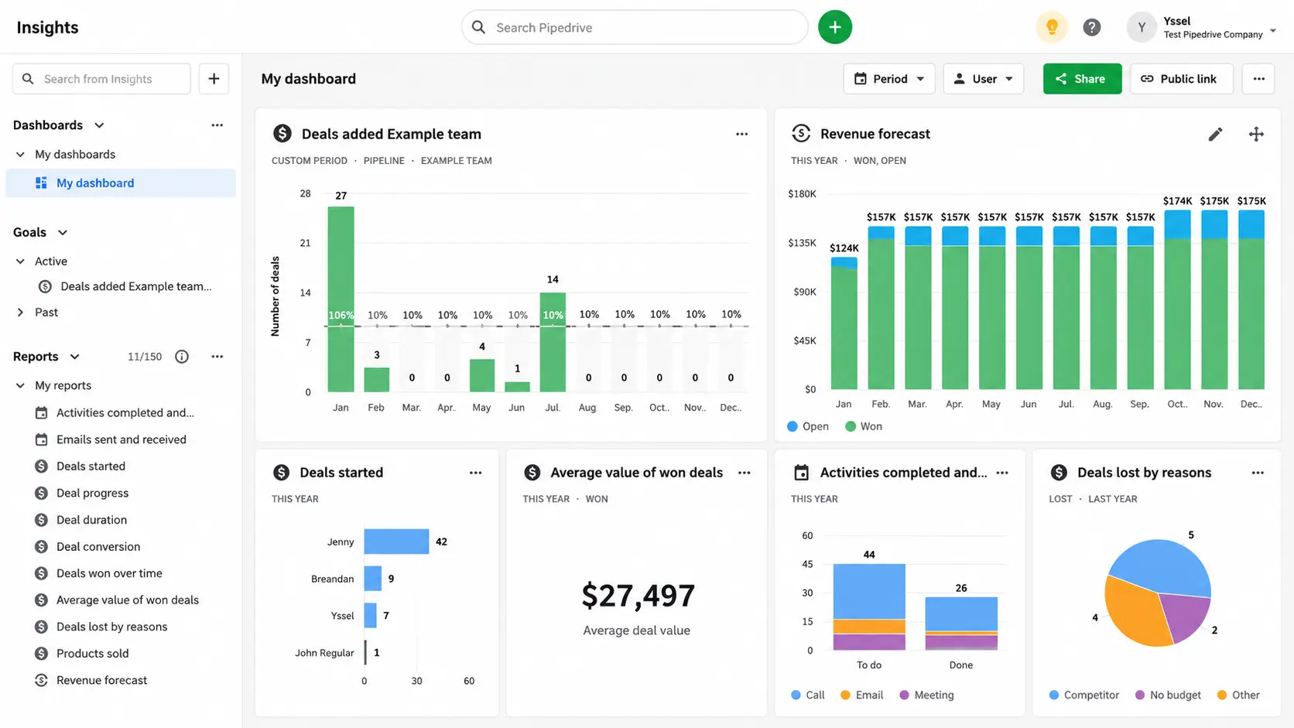
Task: Open the dashboard more options menu
Action: pos(1258,79)
